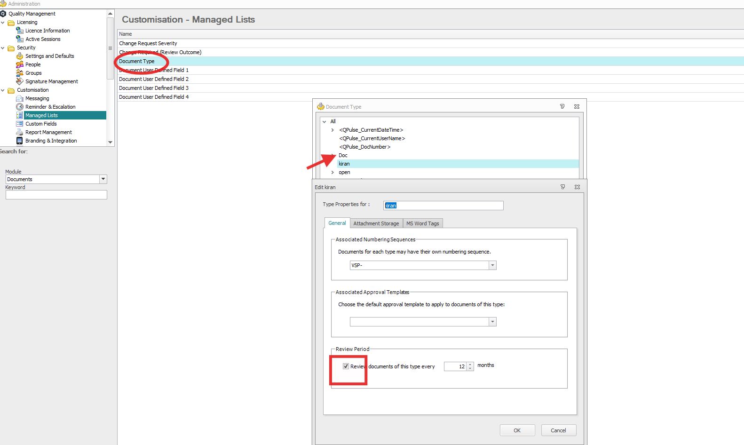Switch to the General tab
Screen dimensions: 744x445
[x=337, y=223]
